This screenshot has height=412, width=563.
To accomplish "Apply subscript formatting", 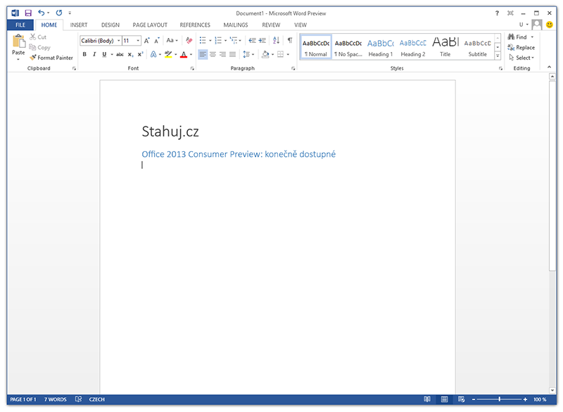I will 130,55.
